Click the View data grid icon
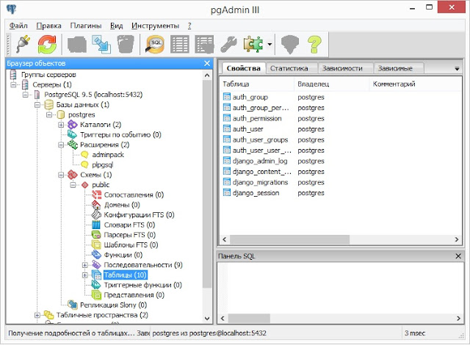 pos(179,44)
